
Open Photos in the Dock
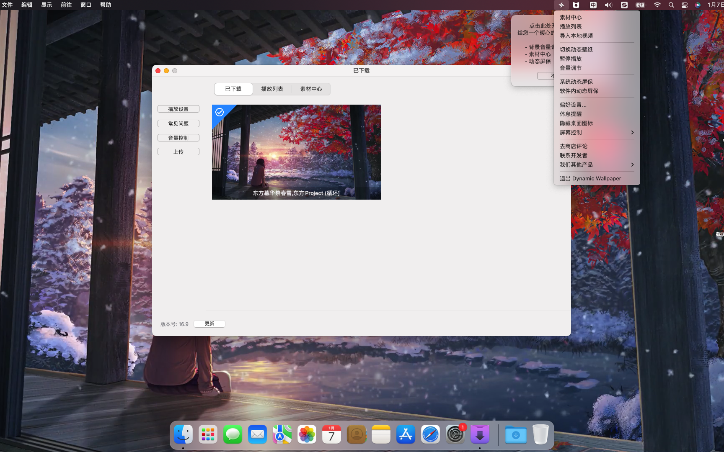click(x=307, y=434)
